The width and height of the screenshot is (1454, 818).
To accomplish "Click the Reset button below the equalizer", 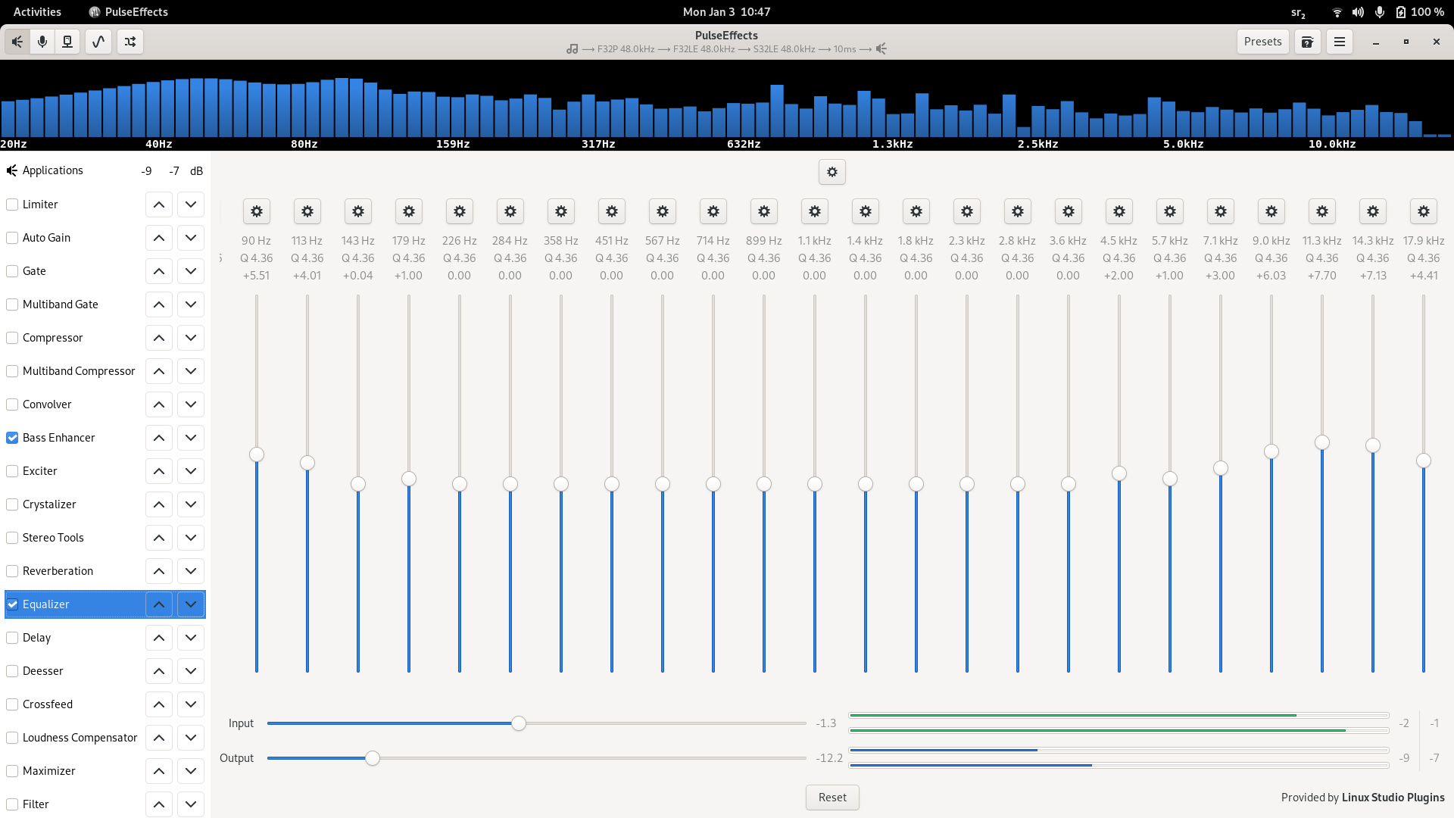I will 832,797.
